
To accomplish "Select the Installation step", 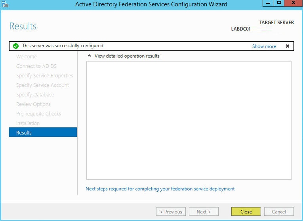I will click(x=28, y=123).
